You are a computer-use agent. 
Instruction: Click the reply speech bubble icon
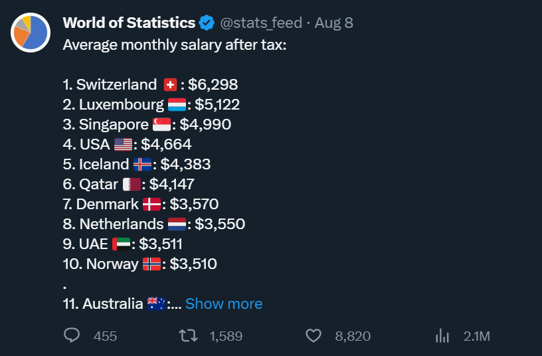(x=72, y=335)
